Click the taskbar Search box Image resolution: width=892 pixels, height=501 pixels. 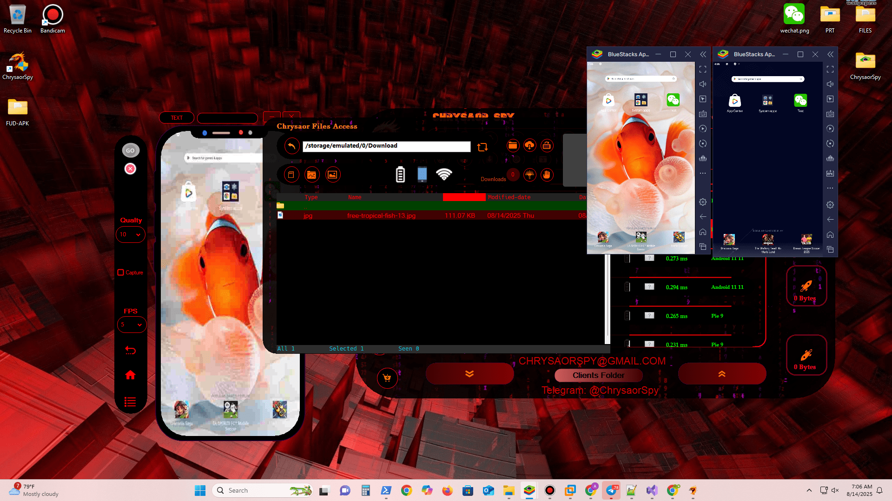tap(263, 490)
